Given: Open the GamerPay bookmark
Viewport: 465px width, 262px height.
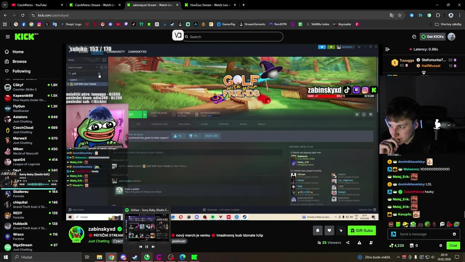Looking at the screenshot, I should (226, 24).
